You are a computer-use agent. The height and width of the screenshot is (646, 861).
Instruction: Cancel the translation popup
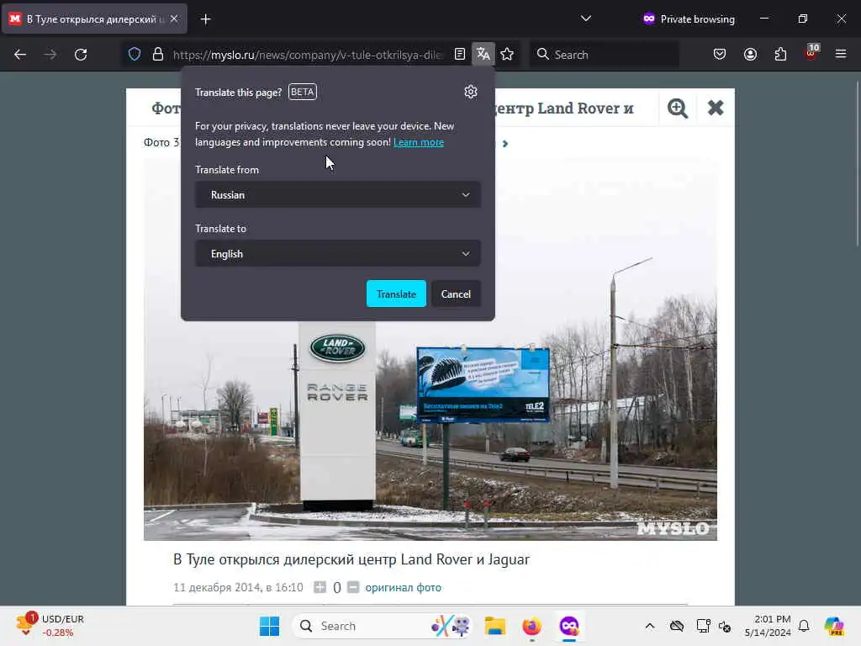point(456,294)
